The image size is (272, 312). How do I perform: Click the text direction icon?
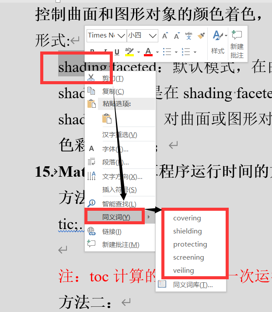[91, 176]
